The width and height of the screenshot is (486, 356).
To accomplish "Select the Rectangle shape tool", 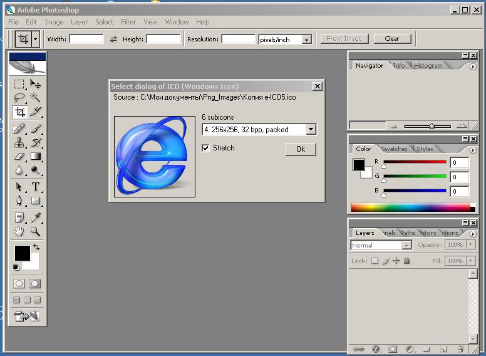I will pos(35,201).
